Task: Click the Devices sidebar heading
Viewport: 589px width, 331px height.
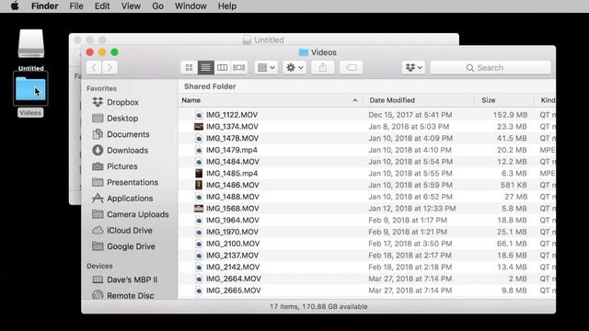Action: (99, 266)
